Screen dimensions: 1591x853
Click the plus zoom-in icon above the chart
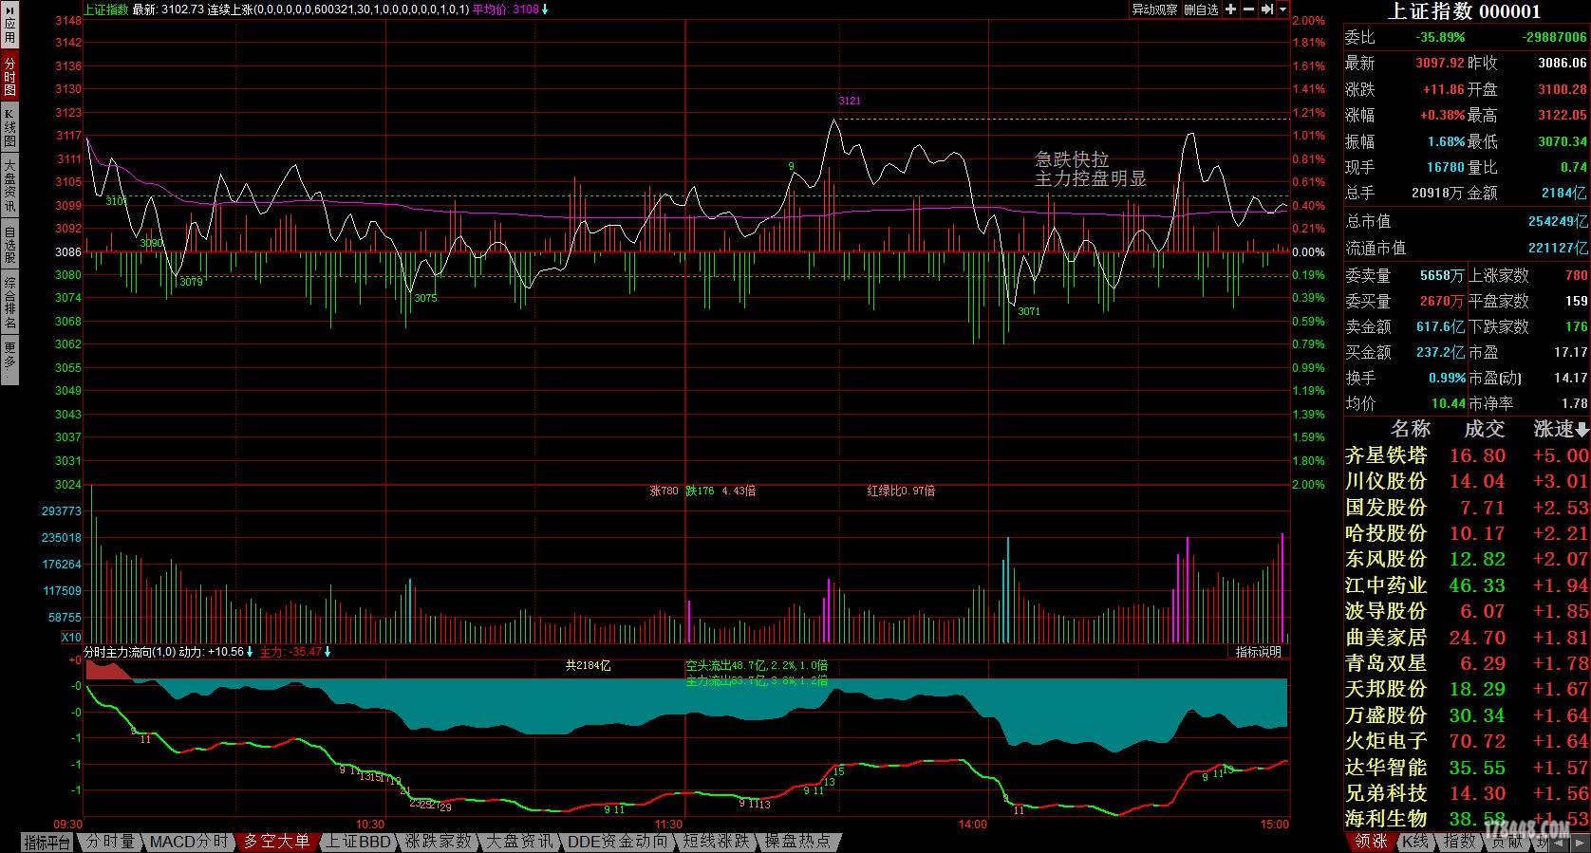[x=1231, y=9]
